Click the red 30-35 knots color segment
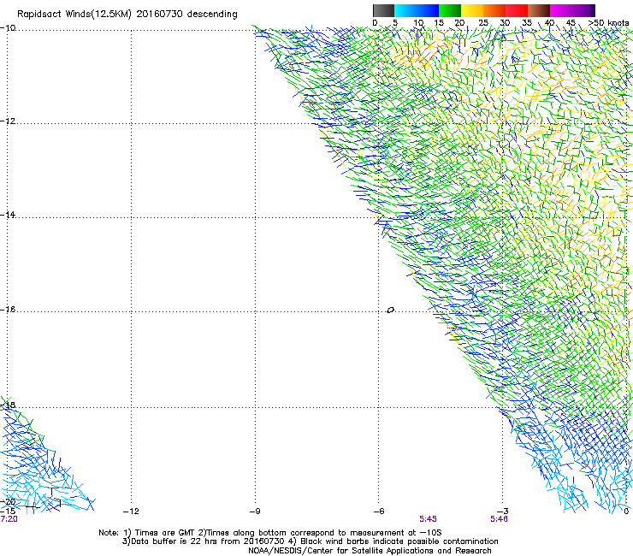 tap(517, 10)
